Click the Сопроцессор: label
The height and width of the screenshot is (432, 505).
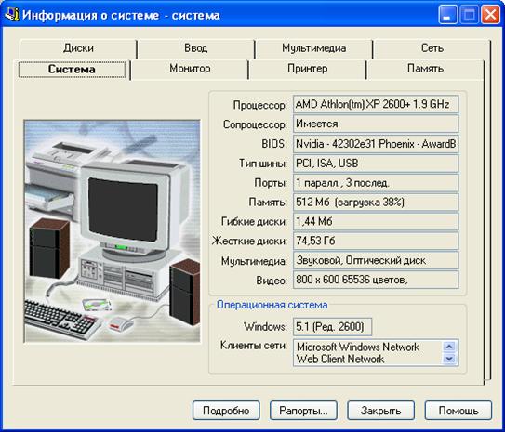(255, 124)
